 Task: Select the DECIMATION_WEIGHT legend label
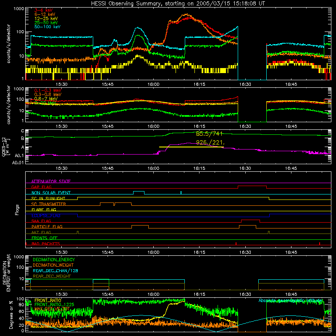[x=53, y=265]
